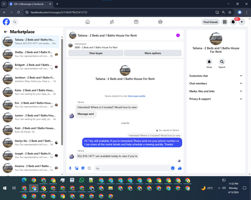This screenshot has height=200, width=251.
Task: Click the Facebook logo
Action: pyautogui.click(x=6, y=22)
